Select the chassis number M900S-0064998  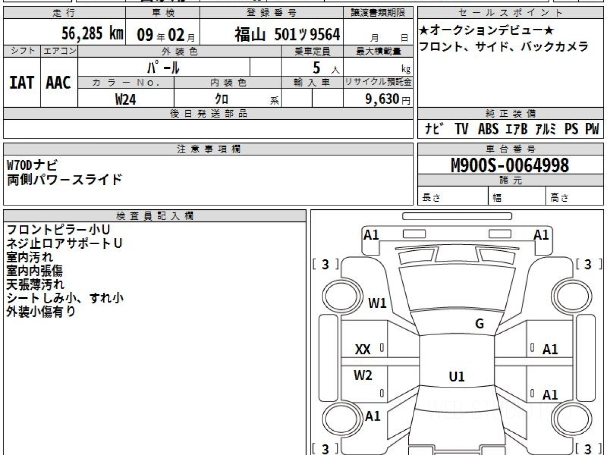pos(510,165)
